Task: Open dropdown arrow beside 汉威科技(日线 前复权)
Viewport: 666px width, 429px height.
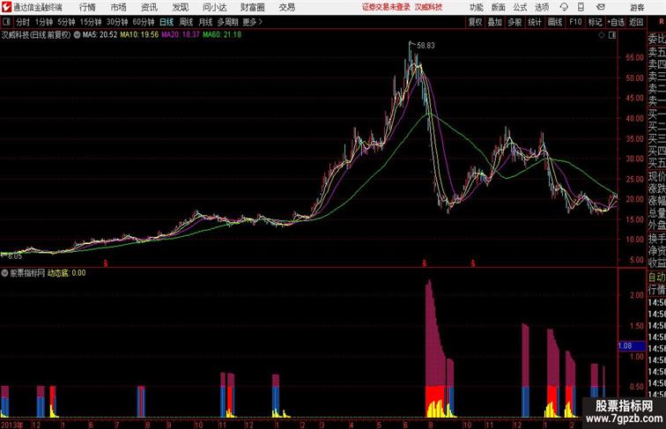Action: (x=77, y=35)
